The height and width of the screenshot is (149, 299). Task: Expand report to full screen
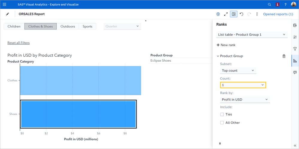point(226,14)
